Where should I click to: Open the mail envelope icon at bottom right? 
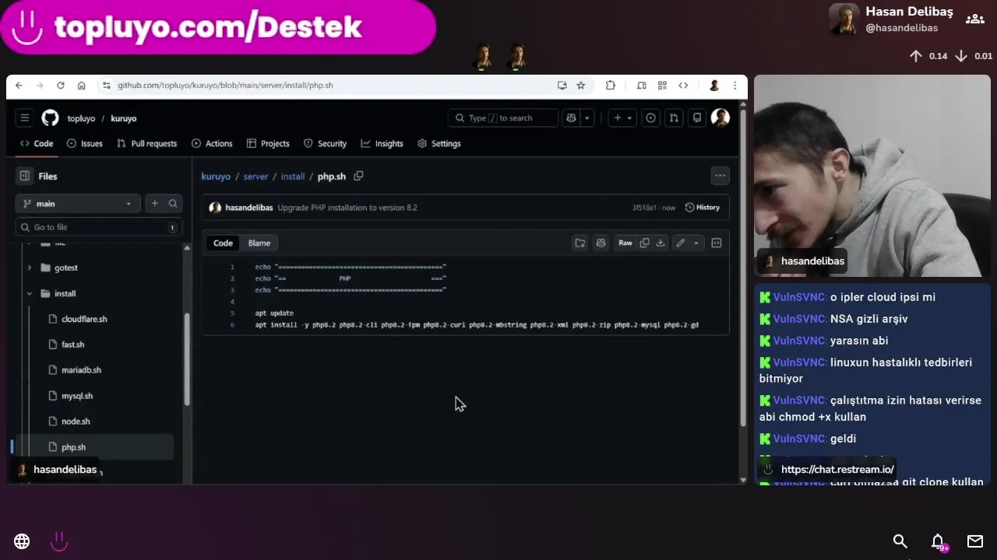coord(975,541)
